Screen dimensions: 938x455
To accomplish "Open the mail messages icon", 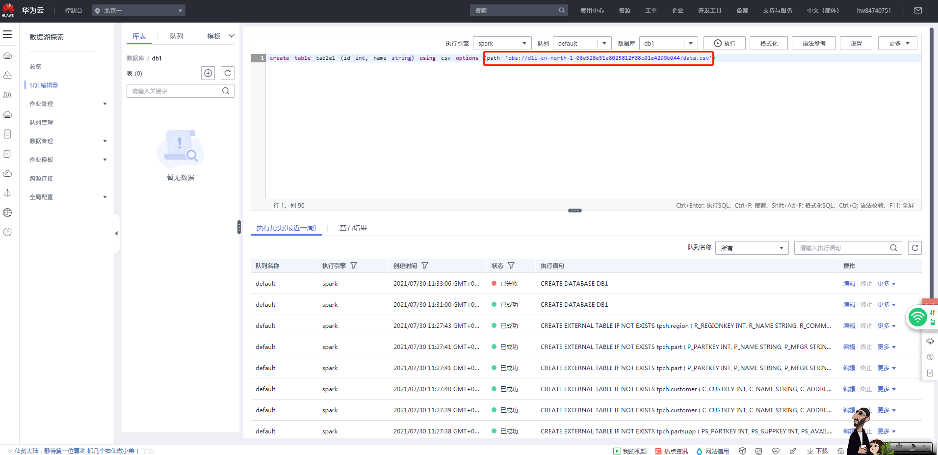I will coord(918,10).
